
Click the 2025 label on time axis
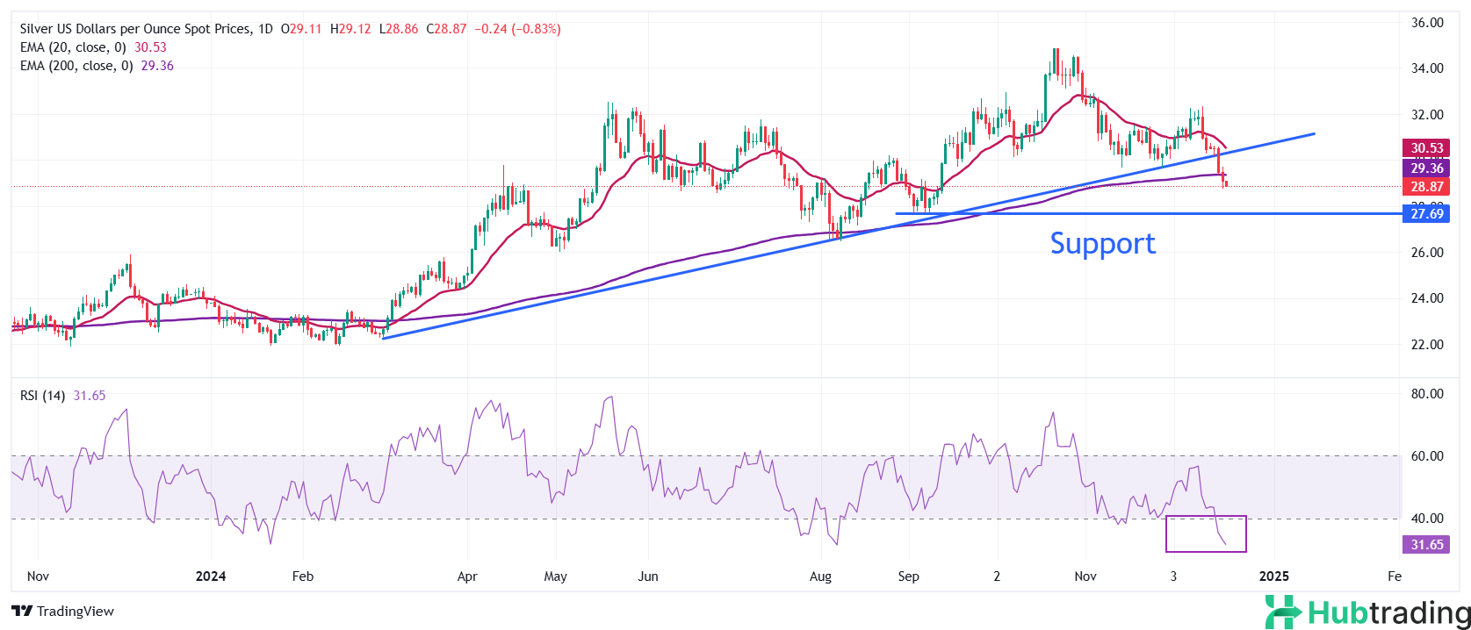[1273, 576]
